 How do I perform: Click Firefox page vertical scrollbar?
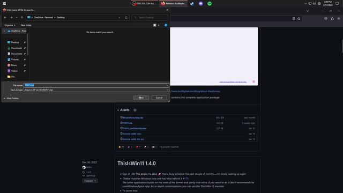coord(342,47)
